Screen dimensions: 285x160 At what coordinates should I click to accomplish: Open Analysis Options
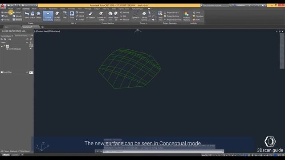click(187, 16)
